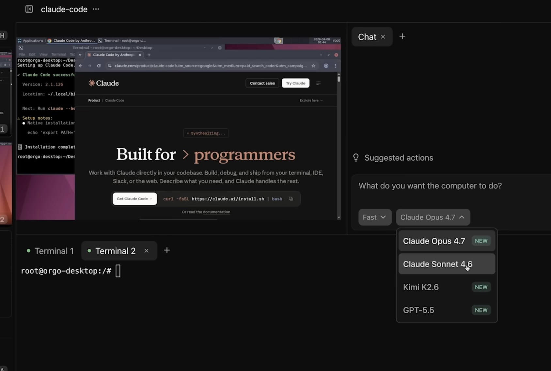Select Claude Opus 4.7 from model list
Viewport: 551px width, 371px height.
pos(447,241)
